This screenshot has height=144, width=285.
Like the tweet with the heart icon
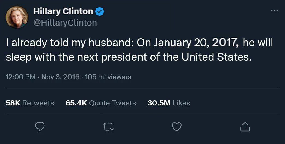177,126
